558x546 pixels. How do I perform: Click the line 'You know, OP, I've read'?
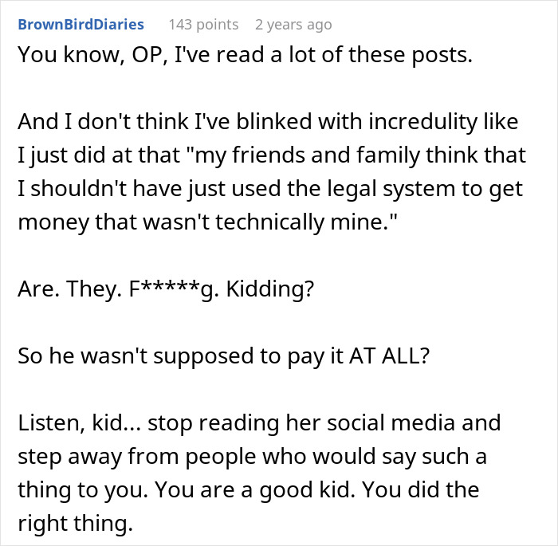coord(246,55)
